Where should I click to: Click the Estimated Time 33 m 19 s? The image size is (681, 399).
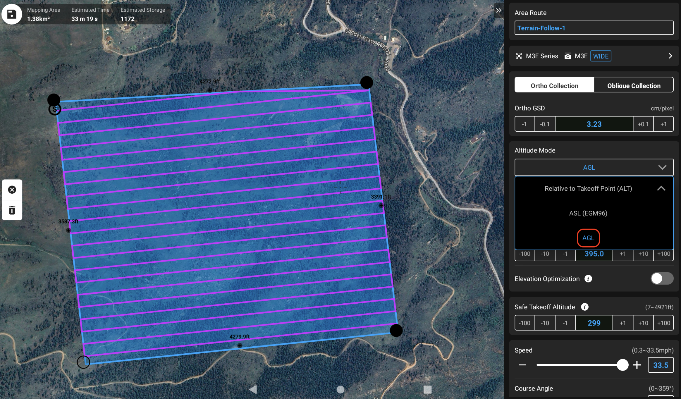85,19
